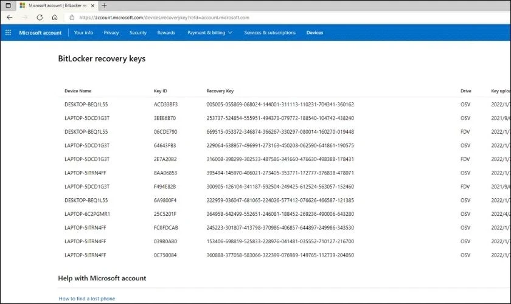Click the browser address bar URL
The height and width of the screenshot is (304, 511).
click(164, 18)
